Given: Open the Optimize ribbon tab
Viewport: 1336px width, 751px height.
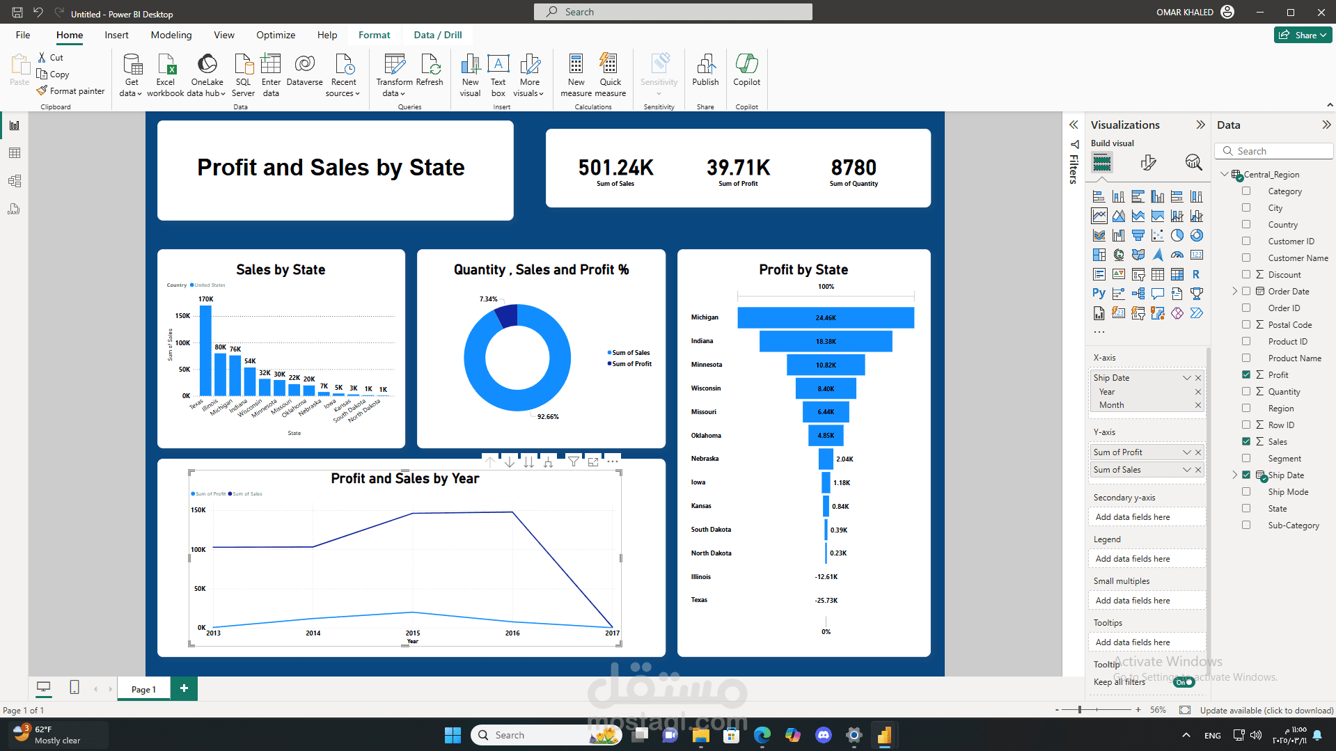Looking at the screenshot, I should coord(276,35).
